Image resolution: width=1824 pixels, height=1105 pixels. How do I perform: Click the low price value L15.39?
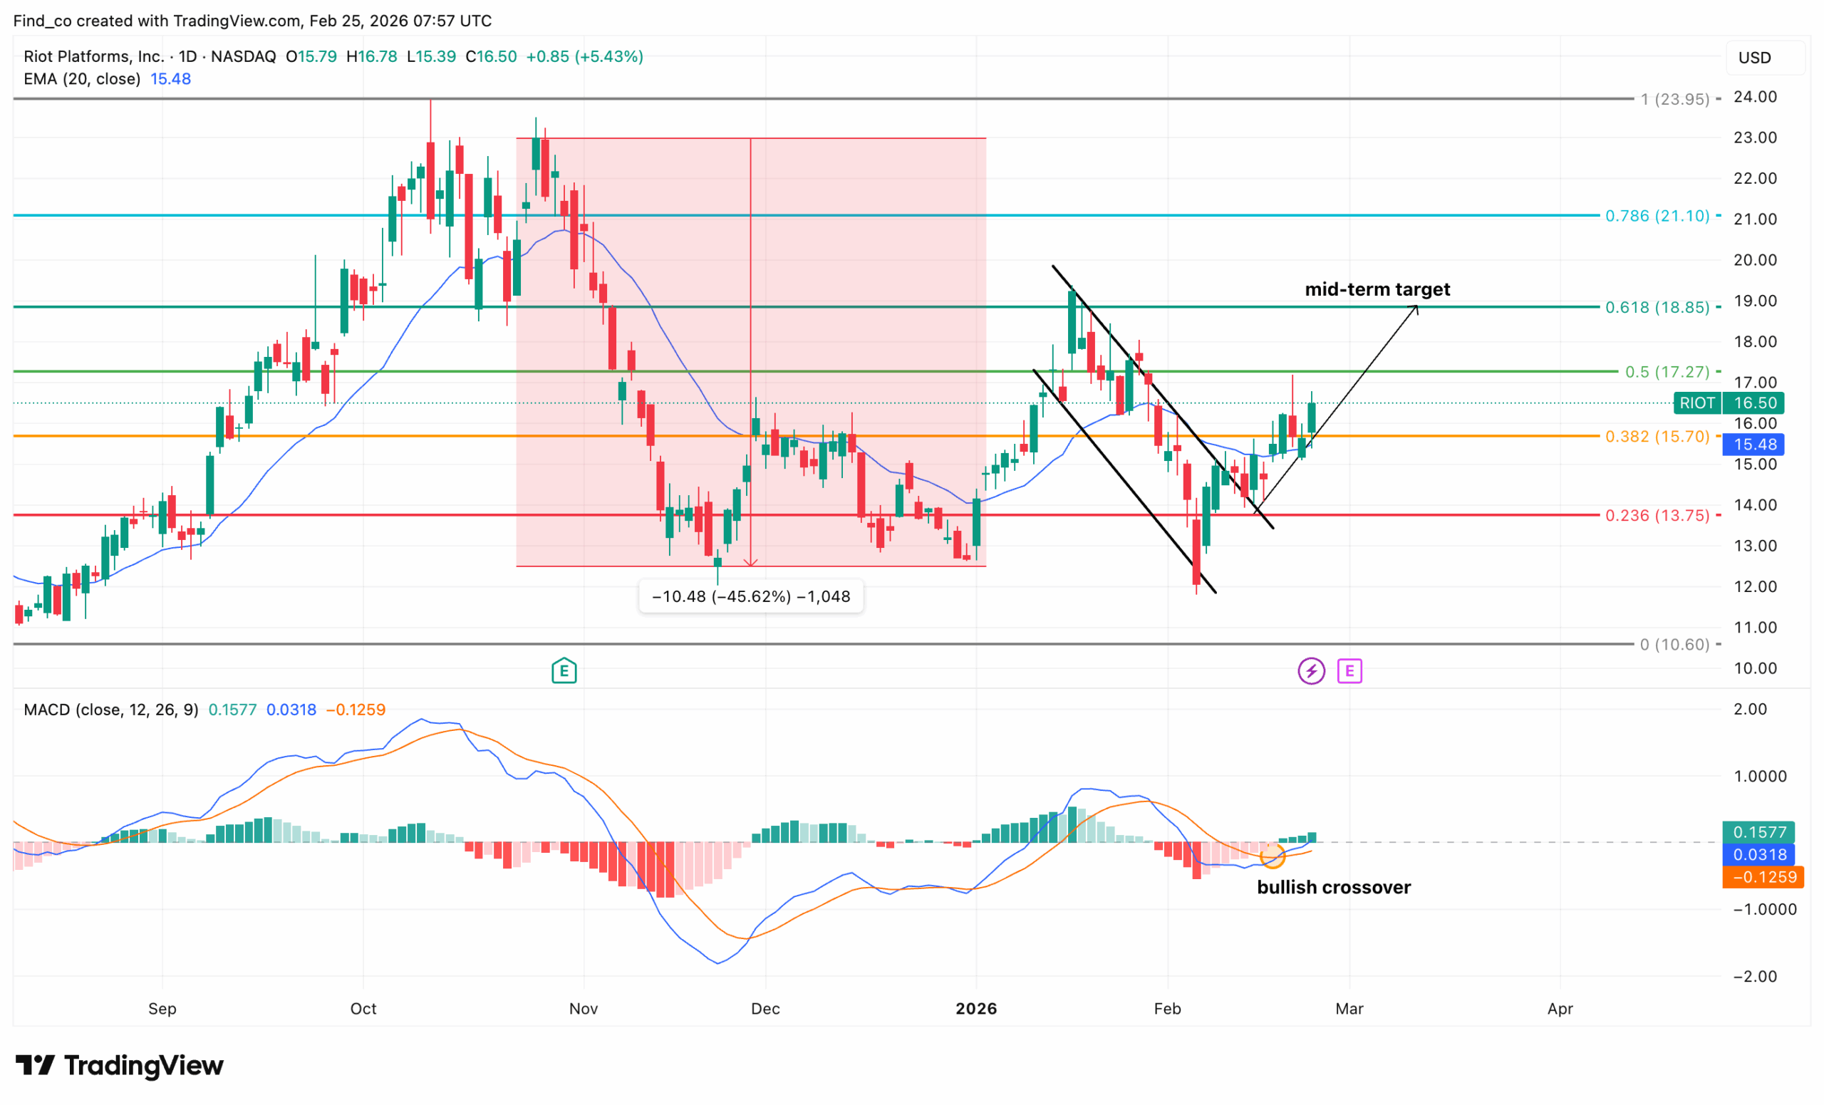(x=432, y=56)
